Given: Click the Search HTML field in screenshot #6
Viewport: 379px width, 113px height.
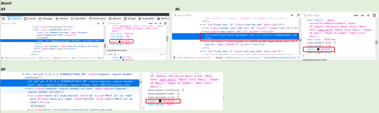Looking at the screenshot, I should pos(230,15).
